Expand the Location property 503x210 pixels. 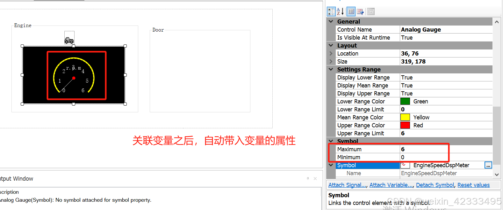331,53
